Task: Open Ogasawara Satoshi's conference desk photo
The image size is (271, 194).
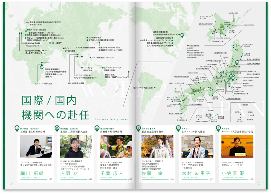Action: tap(237, 146)
